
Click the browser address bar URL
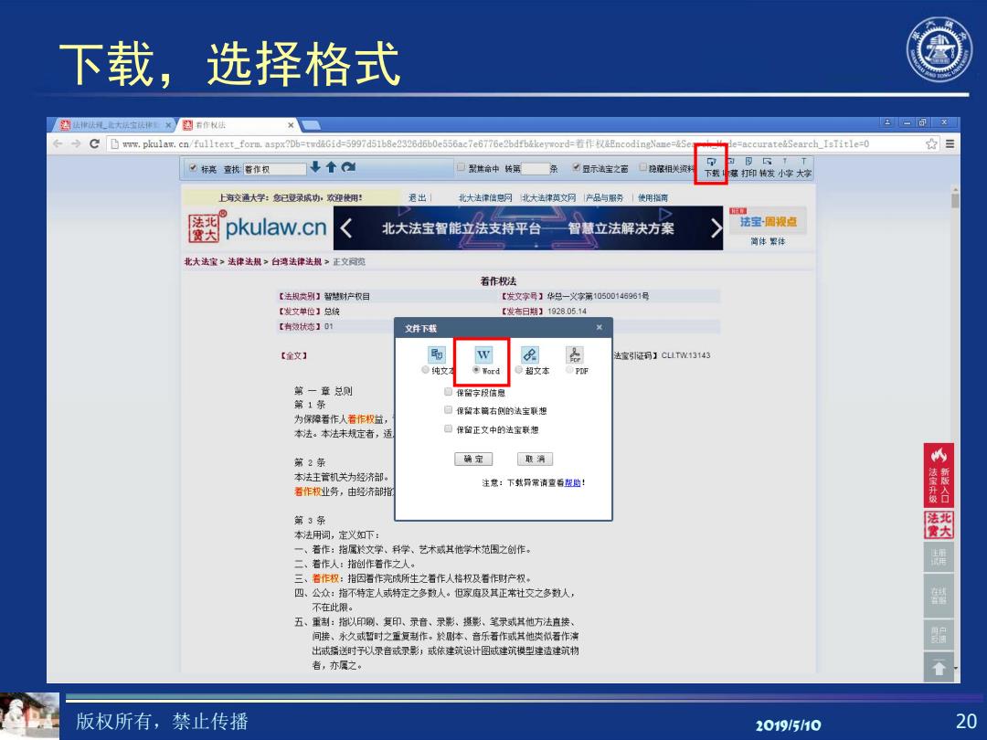[x=495, y=144]
